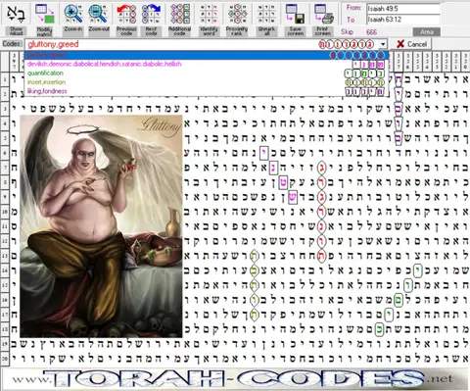Click the Area button
The image size is (470, 391).
coord(427,32)
